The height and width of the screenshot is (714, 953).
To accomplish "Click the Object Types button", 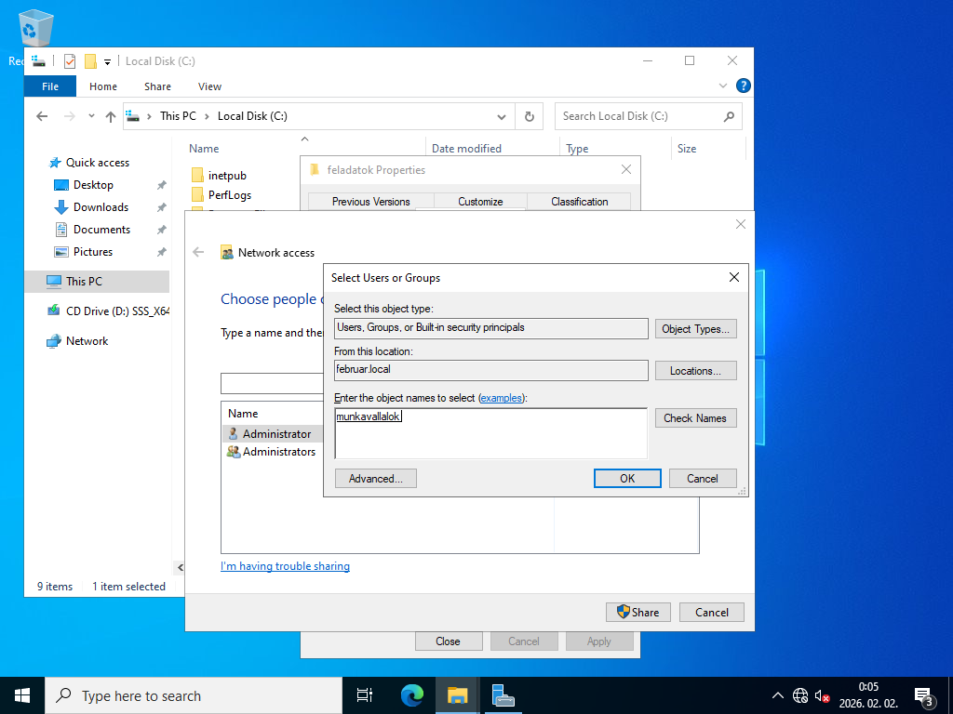I will coord(695,328).
